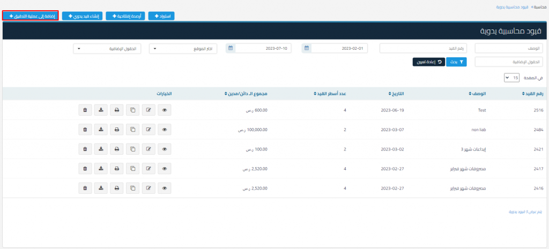View entry 2484 using eye icon

(164, 130)
